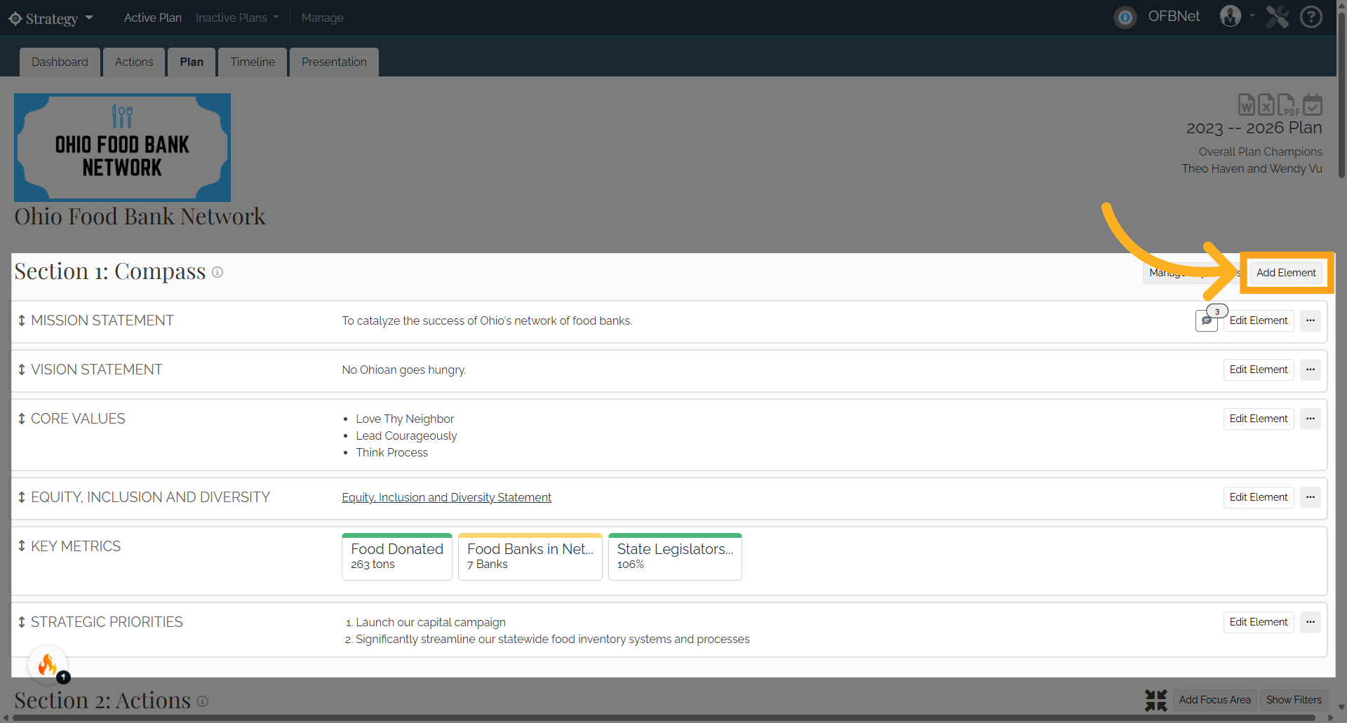This screenshot has height=723, width=1347.
Task: Open more options for Vision Statement
Action: (x=1311, y=370)
